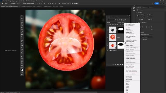
Task: Hide Layer 1 via its eye icon
Action: click(108, 38)
